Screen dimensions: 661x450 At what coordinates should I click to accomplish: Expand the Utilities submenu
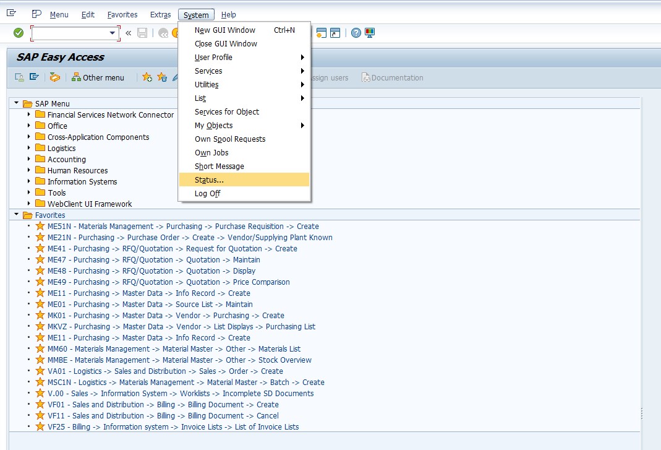tap(244, 84)
